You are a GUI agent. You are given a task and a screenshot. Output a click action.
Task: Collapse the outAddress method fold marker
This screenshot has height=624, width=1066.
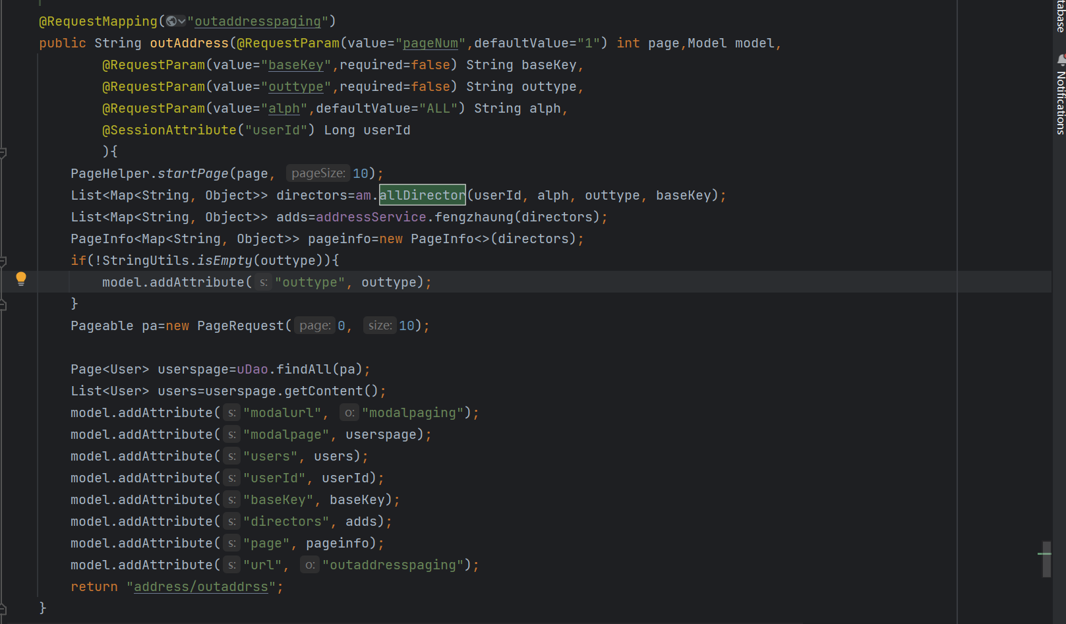3,153
